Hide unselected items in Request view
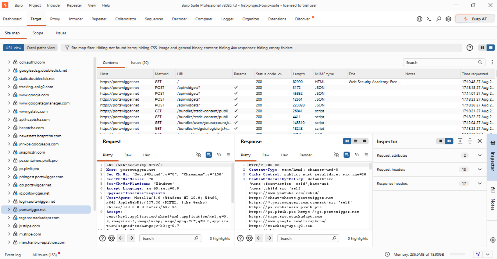 [x=198, y=155]
